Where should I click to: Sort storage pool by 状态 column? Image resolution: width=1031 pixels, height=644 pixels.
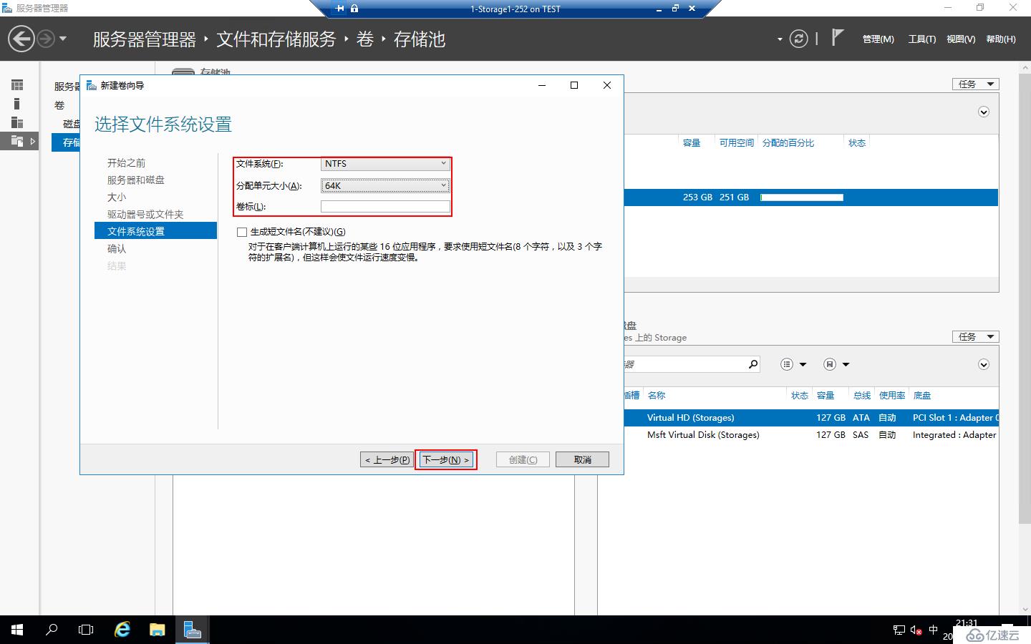click(x=857, y=143)
